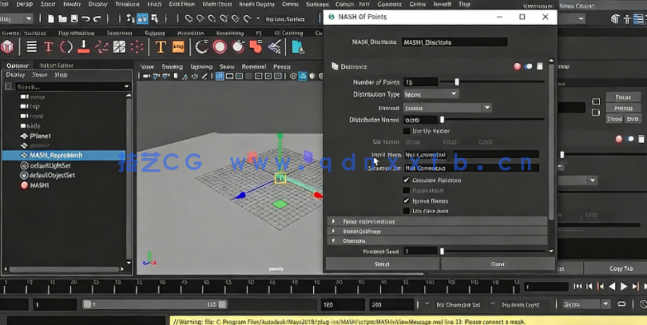This screenshot has width=647, height=325.
Task: Select the MASH1 node in Outliner
Action: click(x=39, y=185)
